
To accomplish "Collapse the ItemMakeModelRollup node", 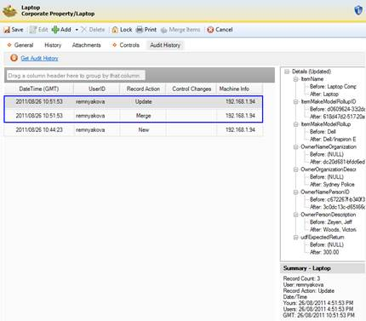I will [295, 124].
